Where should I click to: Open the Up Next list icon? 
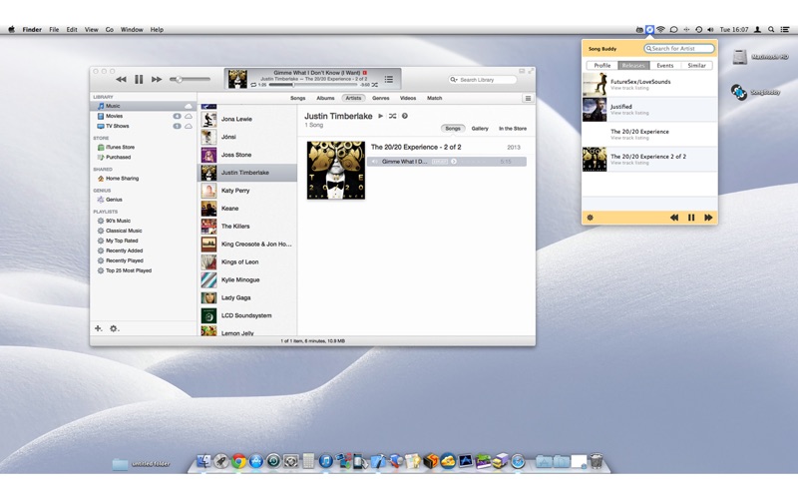click(389, 80)
